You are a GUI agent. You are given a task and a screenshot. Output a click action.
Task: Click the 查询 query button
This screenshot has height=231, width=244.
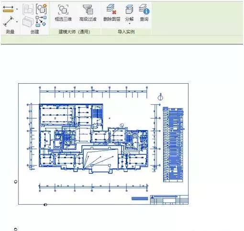pyautogui.click(x=144, y=13)
